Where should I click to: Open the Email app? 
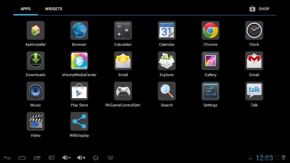(123, 61)
